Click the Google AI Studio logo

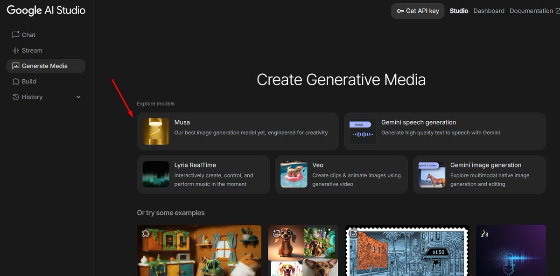pyautogui.click(x=46, y=10)
